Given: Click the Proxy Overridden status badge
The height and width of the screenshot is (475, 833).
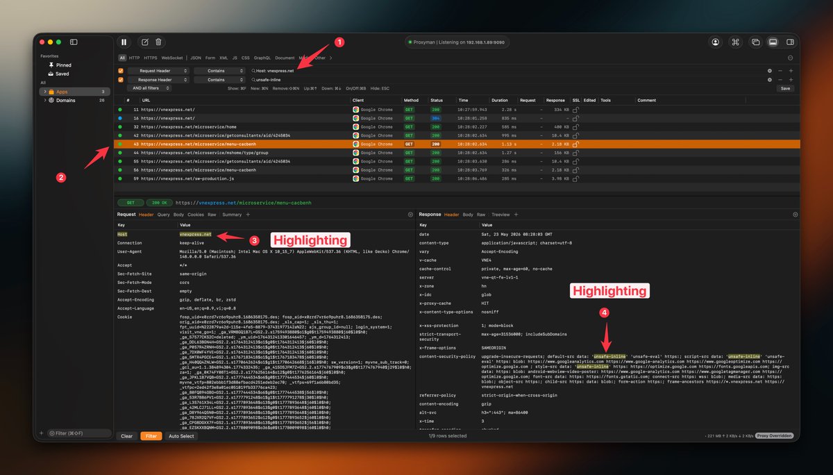Looking at the screenshot, I should coord(774,436).
